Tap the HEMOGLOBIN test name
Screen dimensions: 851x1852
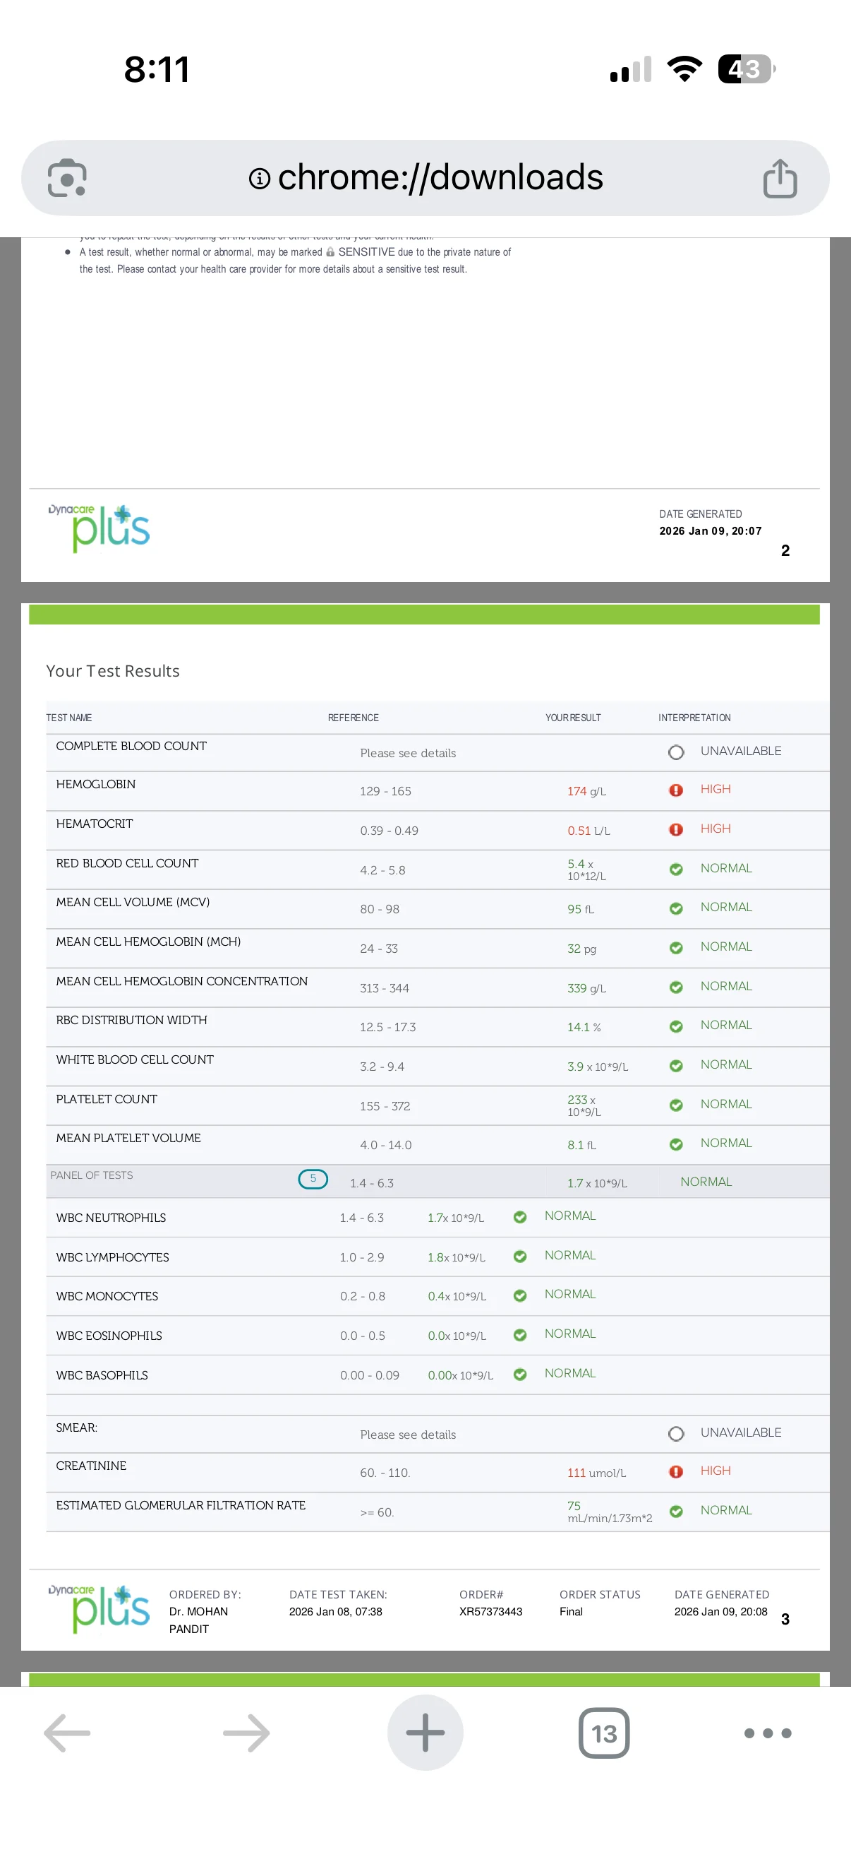[95, 783]
